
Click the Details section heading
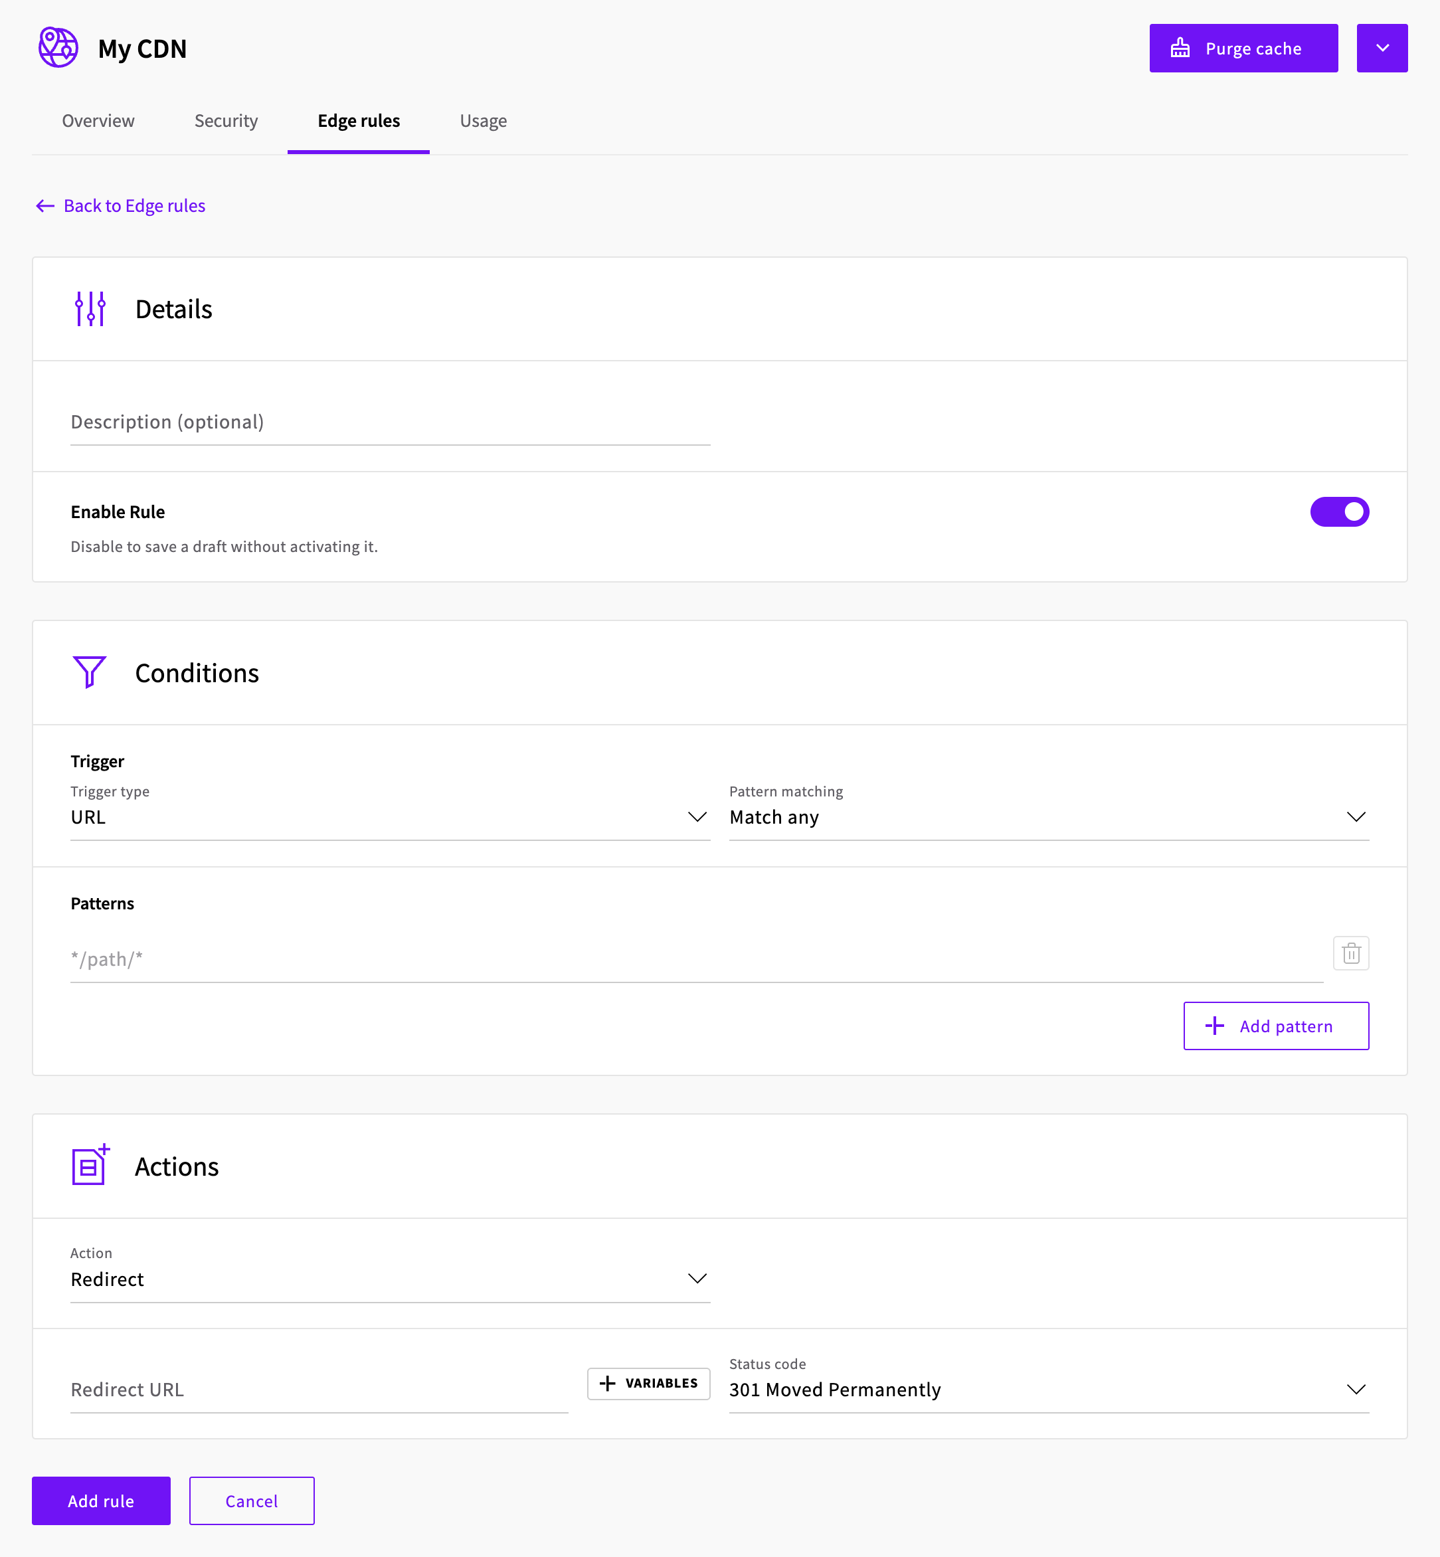coord(174,310)
